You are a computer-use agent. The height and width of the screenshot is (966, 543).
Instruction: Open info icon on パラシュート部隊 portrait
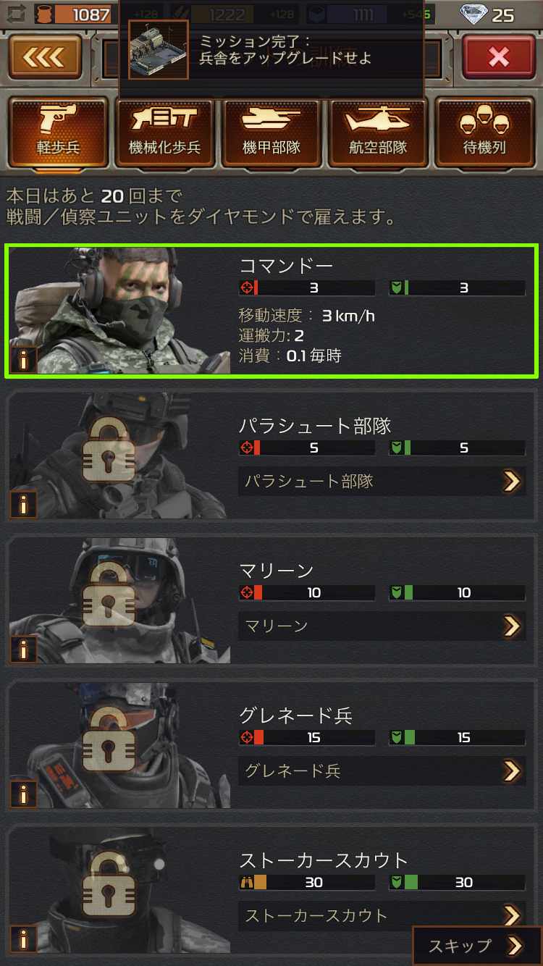(23, 505)
